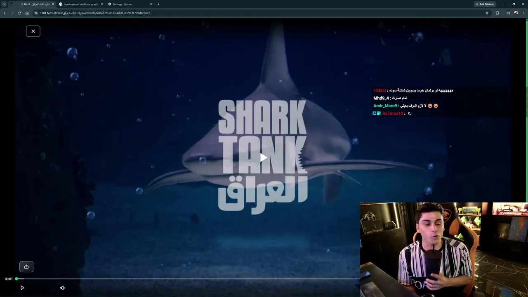Click the username Mhd9_4 in chat overlay
Image resolution: width=528 pixels, height=297 pixels.
381,98
